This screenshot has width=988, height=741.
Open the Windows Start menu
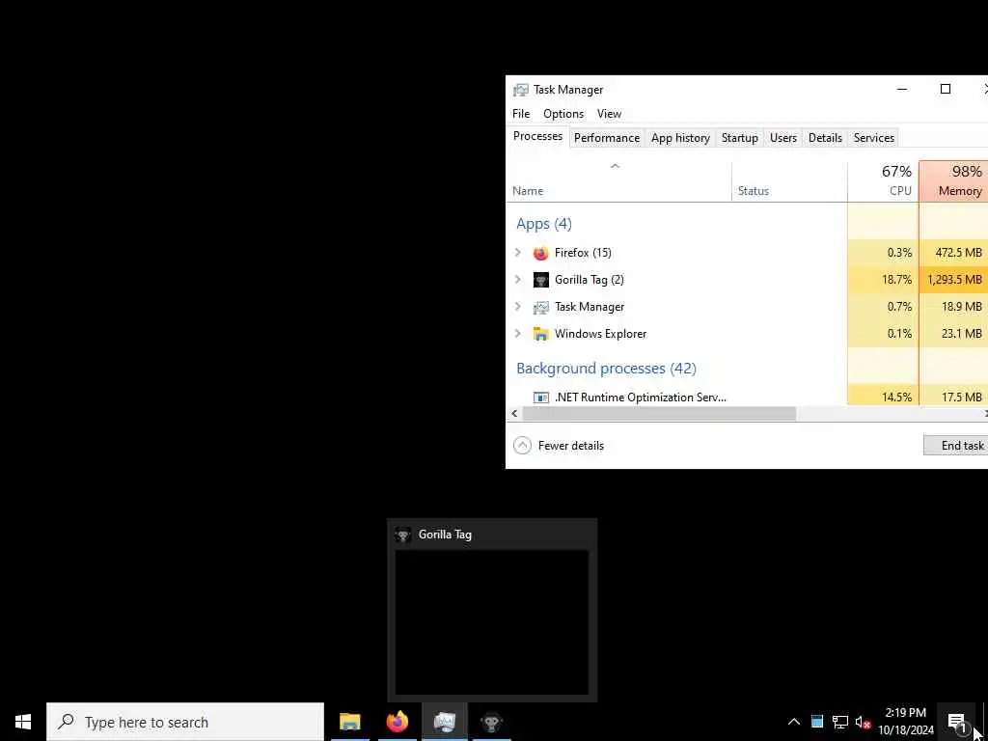[23, 722]
